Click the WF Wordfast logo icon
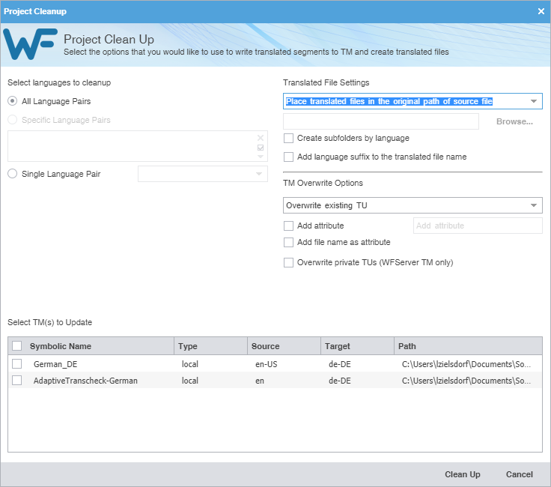Image resolution: width=551 pixels, height=487 pixels. 31,44
